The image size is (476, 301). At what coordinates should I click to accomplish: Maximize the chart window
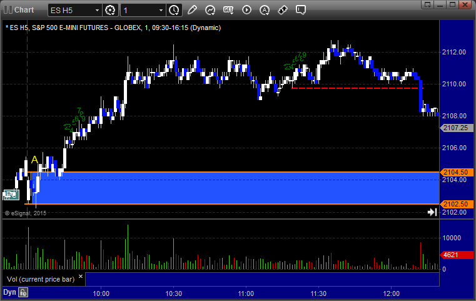452,4
